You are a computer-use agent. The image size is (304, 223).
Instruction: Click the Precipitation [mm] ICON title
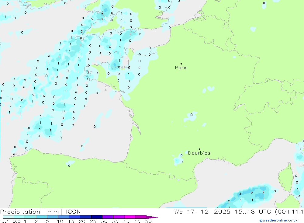click(40, 211)
